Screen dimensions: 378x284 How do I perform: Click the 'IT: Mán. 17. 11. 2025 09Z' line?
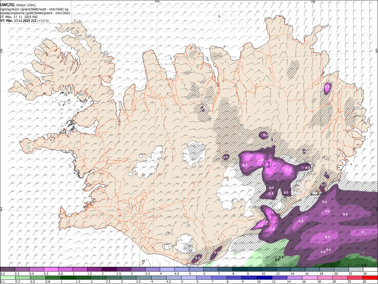(x=19, y=17)
